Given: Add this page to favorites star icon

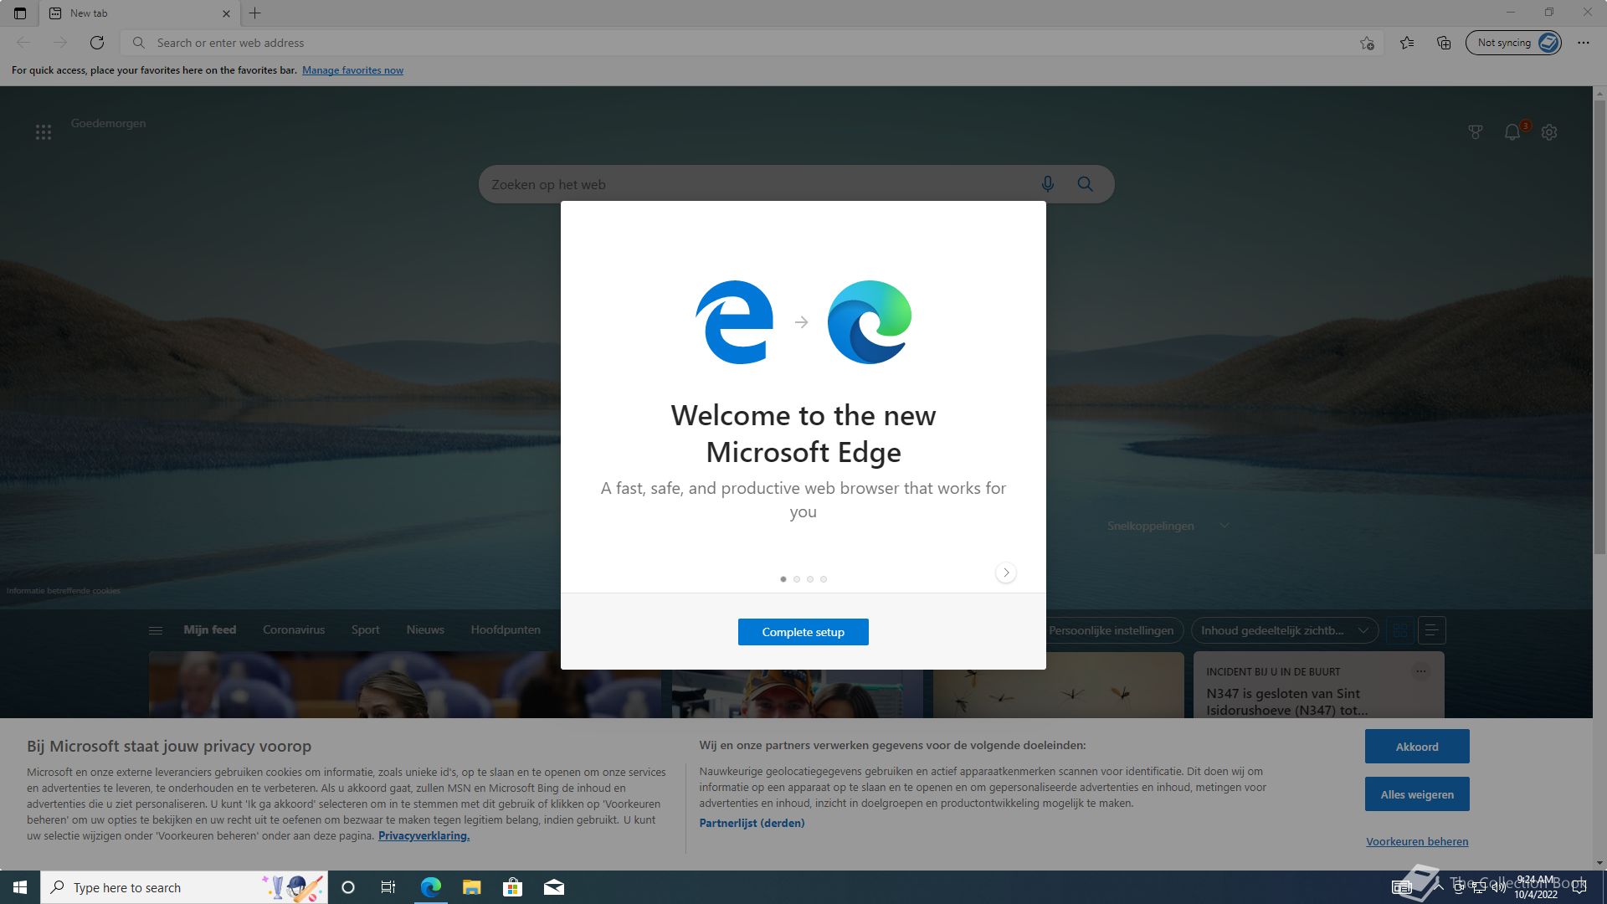Looking at the screenshot, I should pyautogui.click(x=1367, y=43).
